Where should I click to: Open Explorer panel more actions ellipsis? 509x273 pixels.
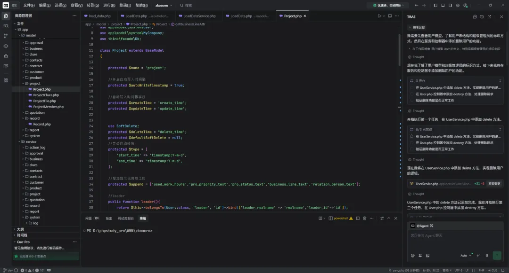click(x=74, y=16)
